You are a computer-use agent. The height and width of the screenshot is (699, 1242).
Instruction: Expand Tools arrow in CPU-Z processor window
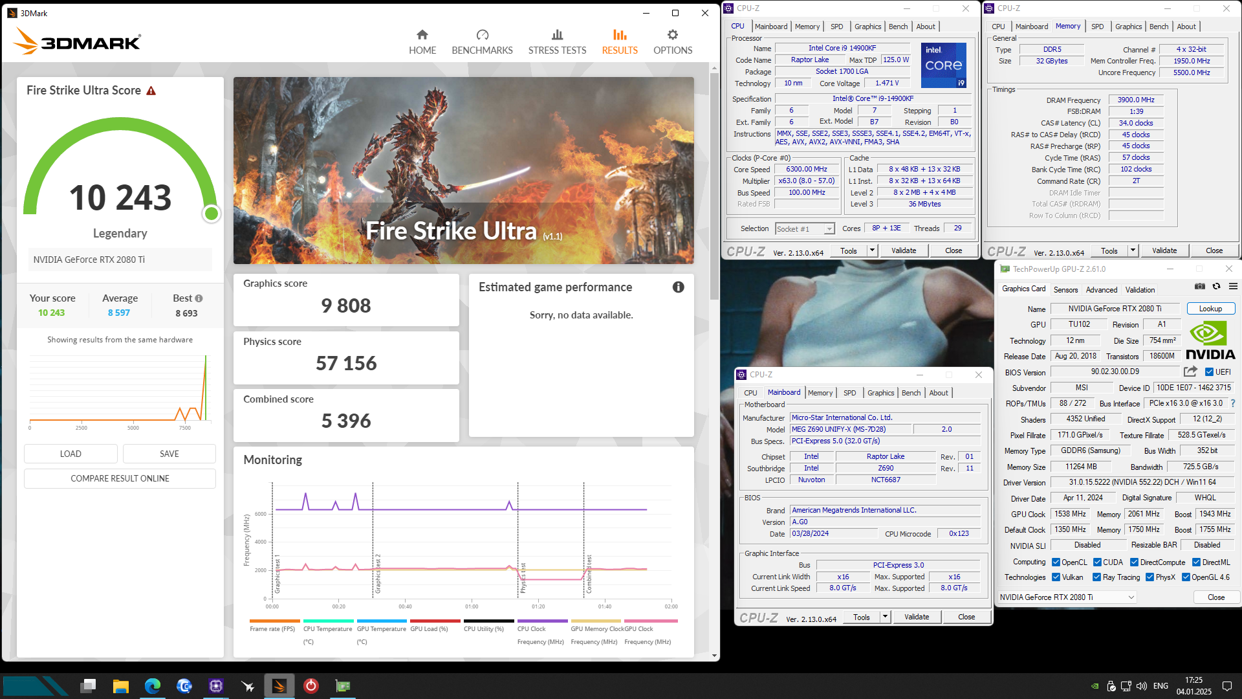click(x=872, y=250)
